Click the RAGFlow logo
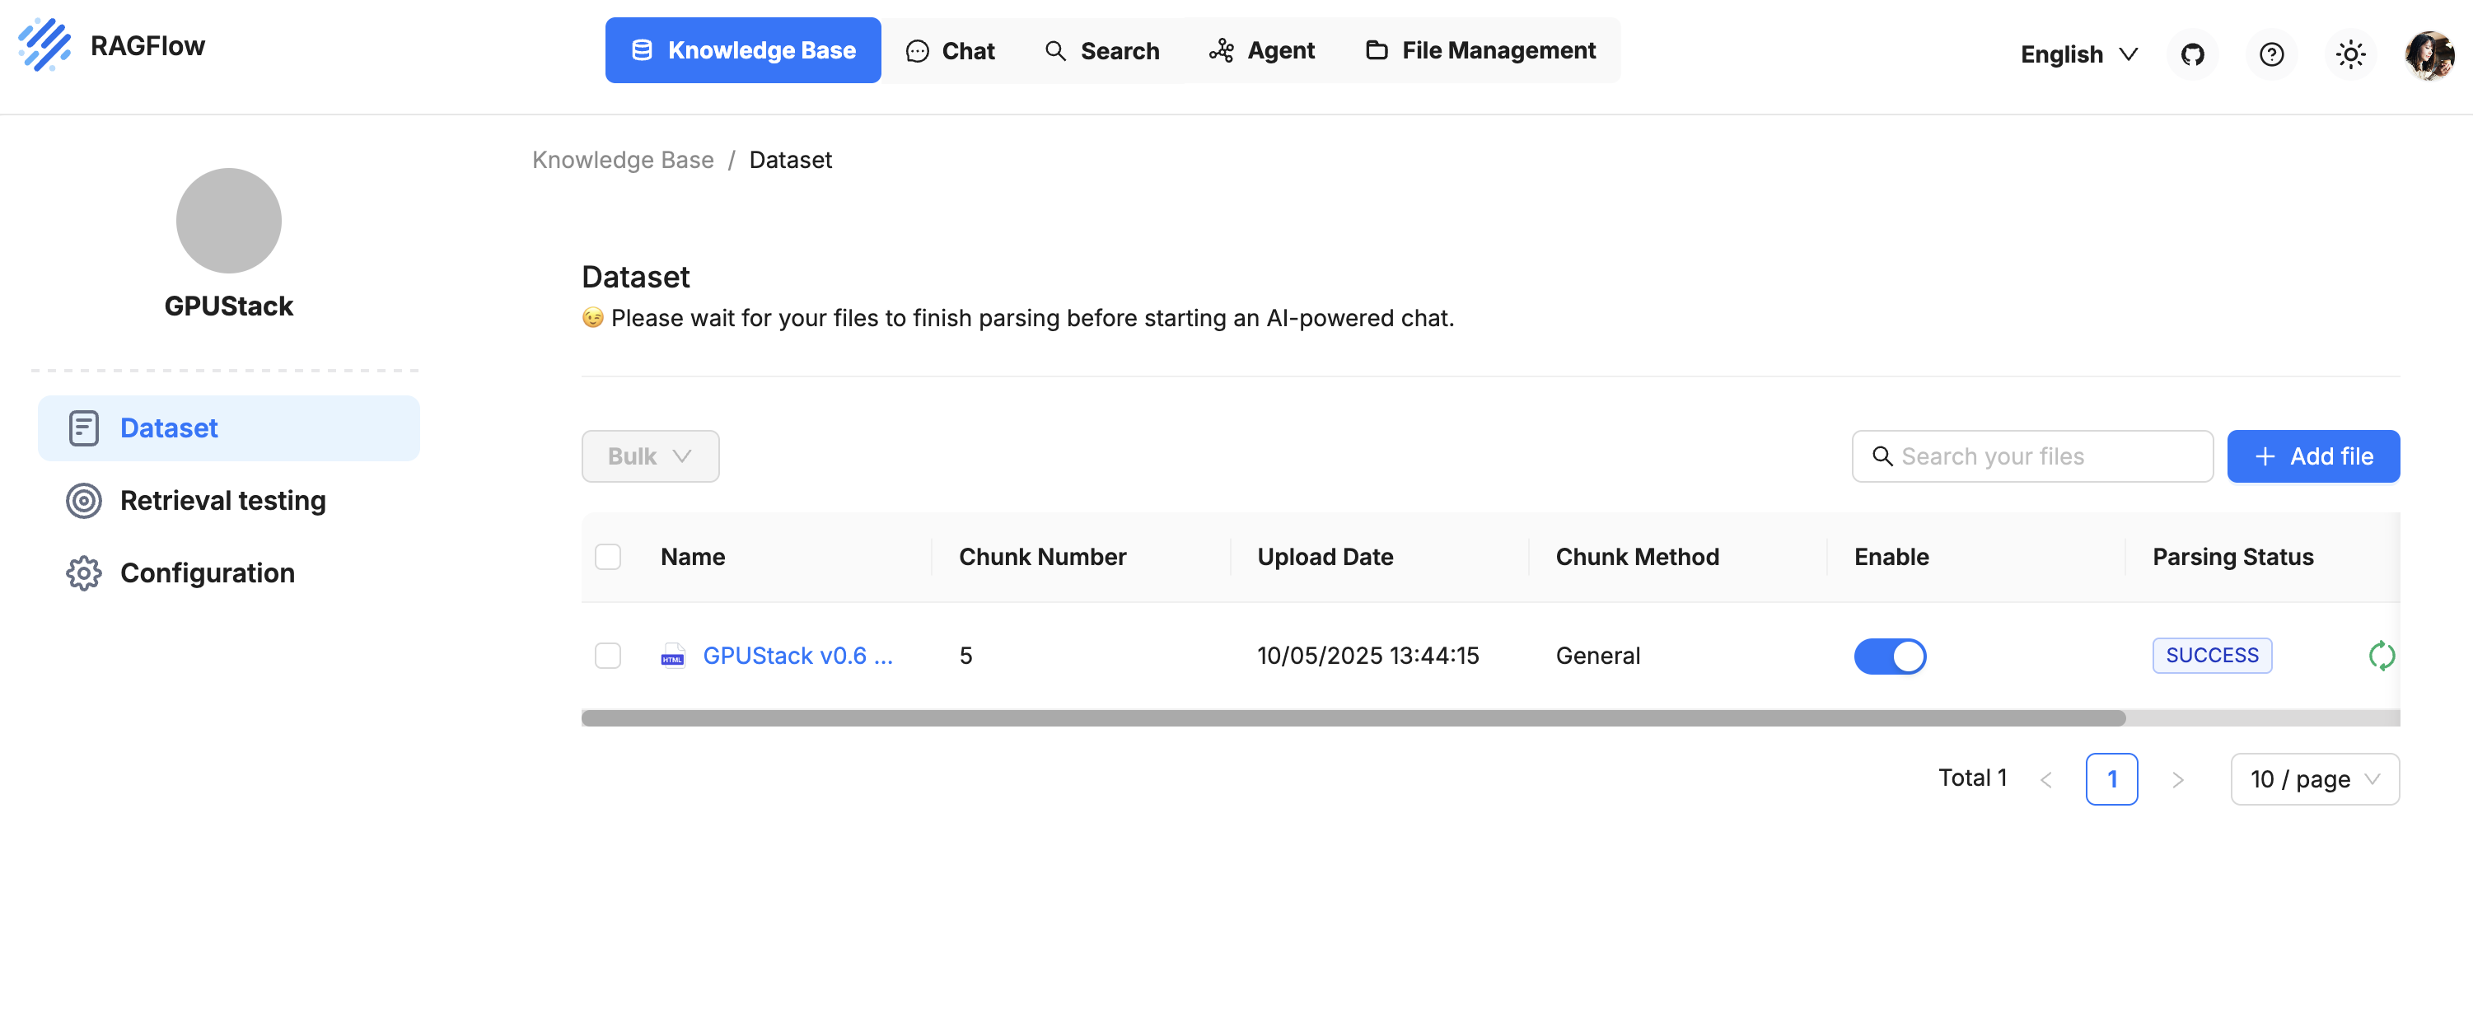The width and height of the screenshot is (2473, 1028). pyautogui.click(x=45, y=45)
